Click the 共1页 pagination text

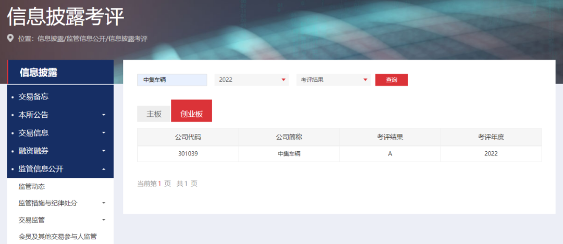click(x=187, y=184)
